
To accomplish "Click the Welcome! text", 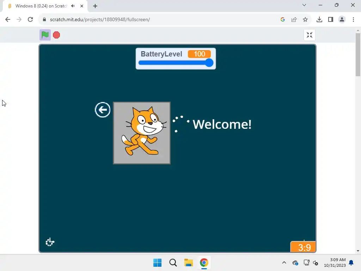I will [222, 125].
